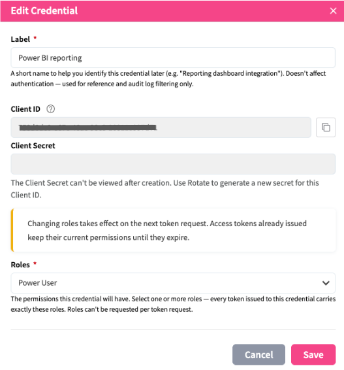Click the Client Secret Rotate hint text

tap(164, 189)
